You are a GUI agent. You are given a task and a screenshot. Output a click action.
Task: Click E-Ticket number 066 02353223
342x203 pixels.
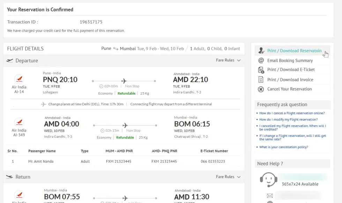pos(213,161)
